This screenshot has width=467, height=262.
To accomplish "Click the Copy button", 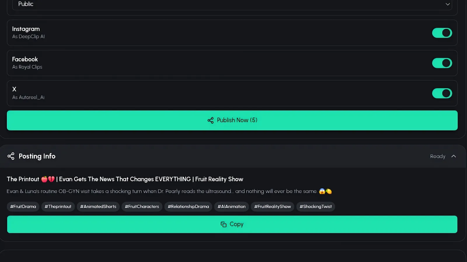I will click(232, 224).
